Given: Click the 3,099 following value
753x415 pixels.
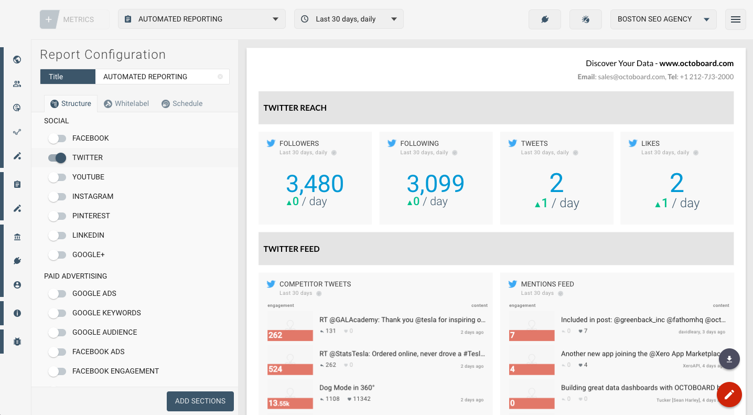Looking at the screenshot, I should pyautogui.click(x=436, y=184).
